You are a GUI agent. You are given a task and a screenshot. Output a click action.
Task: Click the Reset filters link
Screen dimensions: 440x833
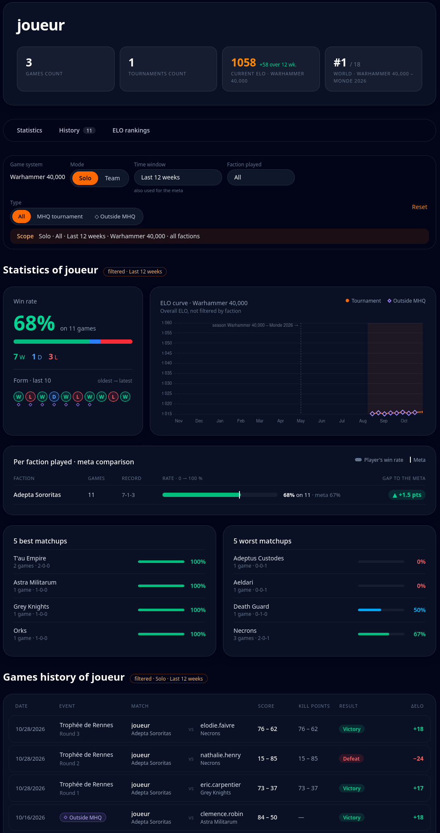pyautogui.click(x=420, y=207)
